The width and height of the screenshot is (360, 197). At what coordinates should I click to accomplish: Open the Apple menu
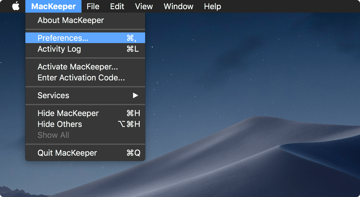[x=16, y=6]
